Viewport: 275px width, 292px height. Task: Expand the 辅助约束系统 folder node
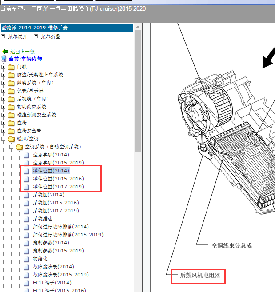(x=3, y=107)
